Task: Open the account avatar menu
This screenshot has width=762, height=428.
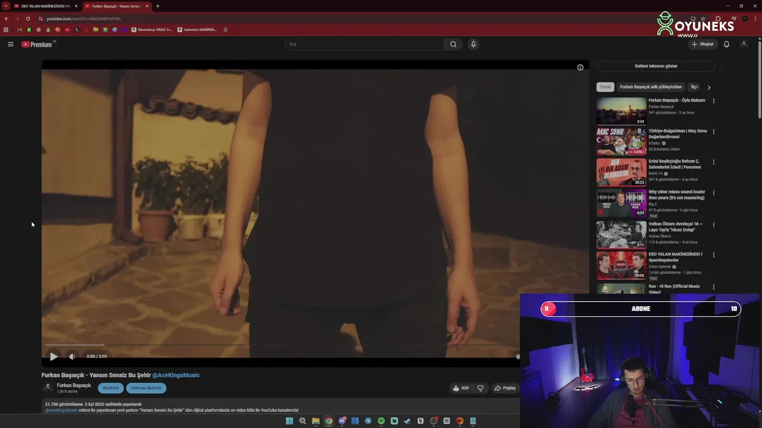Action: (x=744, y=44)
